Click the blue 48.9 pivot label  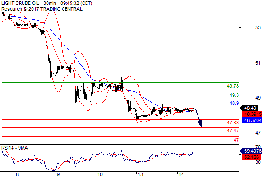tap(234, 103)
